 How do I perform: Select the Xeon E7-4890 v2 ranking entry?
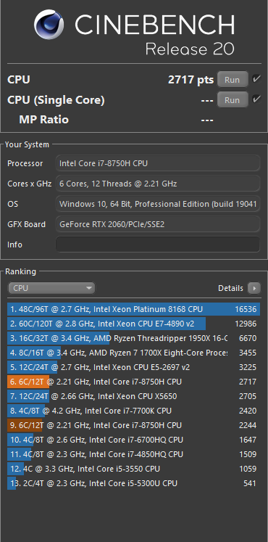point(134,324)
